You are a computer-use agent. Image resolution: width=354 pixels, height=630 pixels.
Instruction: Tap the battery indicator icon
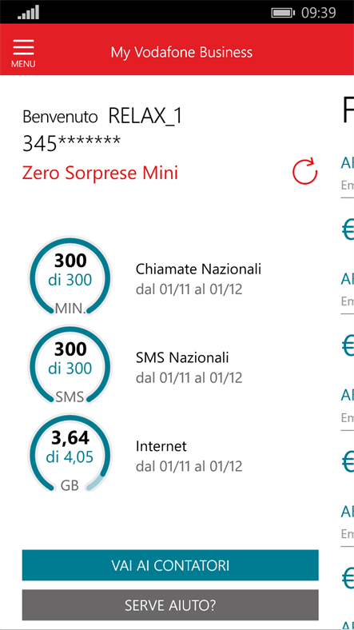click(283, 13)
